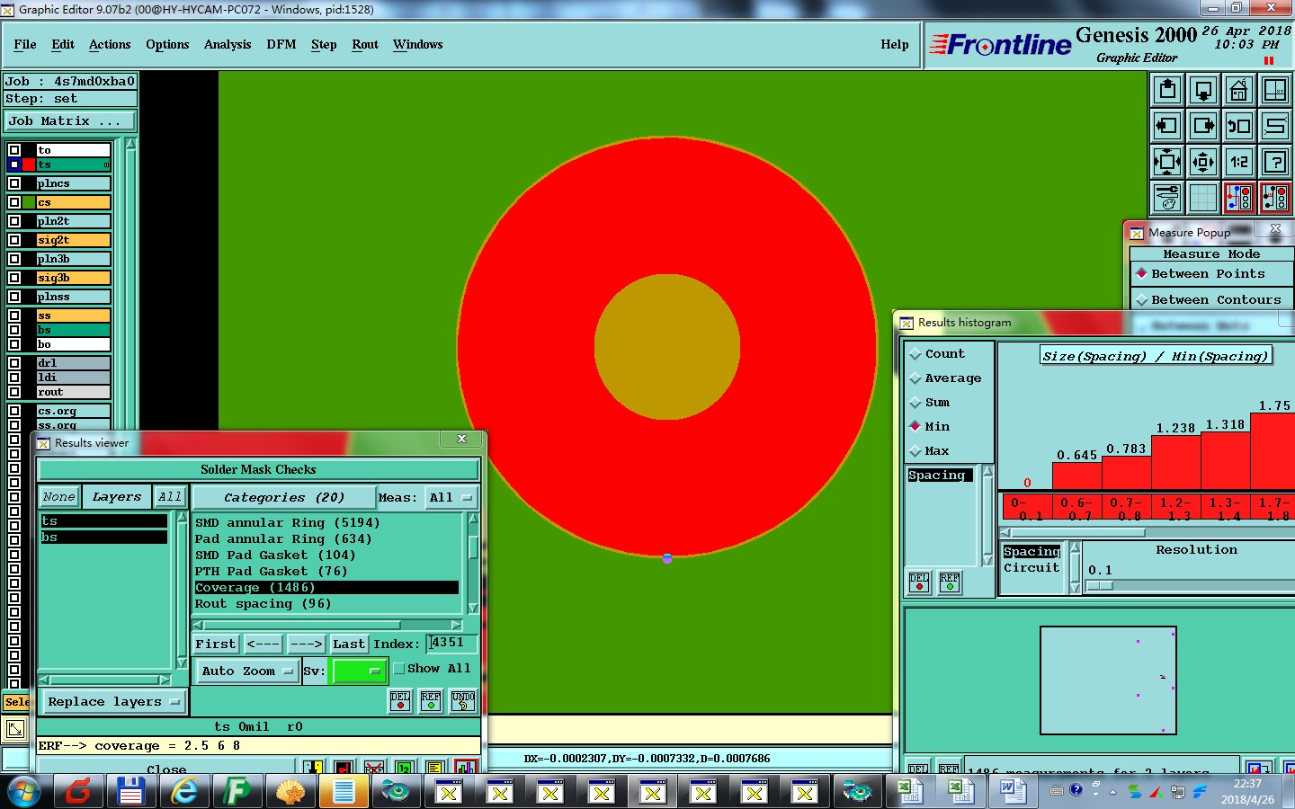
Task: Click the zoom out arrows icon
Action: point(1203,162)
